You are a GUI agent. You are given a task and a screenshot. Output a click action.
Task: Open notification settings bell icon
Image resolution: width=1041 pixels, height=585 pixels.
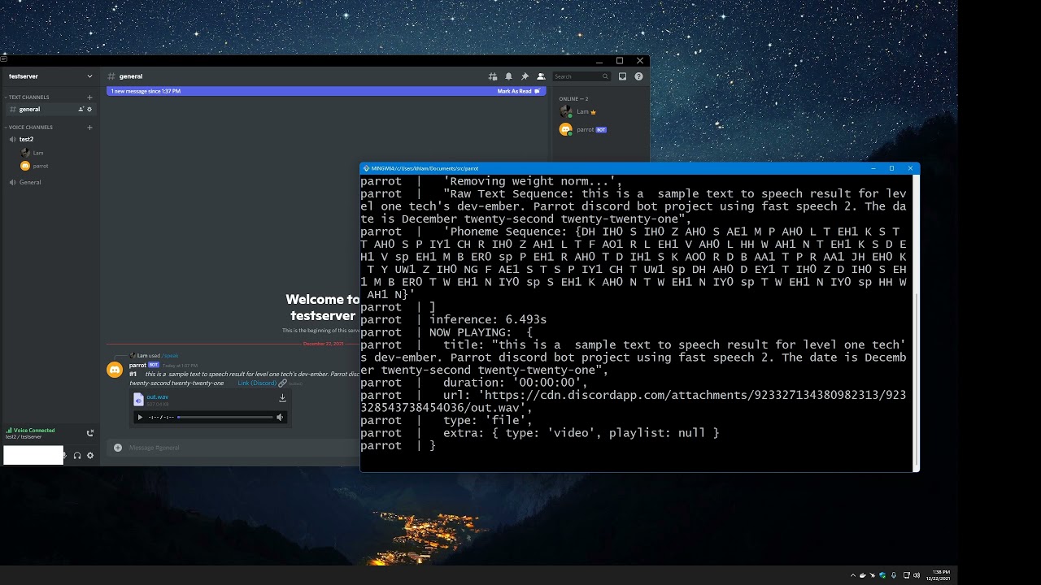[508, 76]
